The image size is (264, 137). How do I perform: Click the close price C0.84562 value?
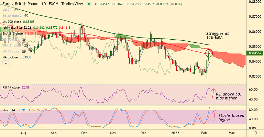pyautogui.click(x=147, y=4)
